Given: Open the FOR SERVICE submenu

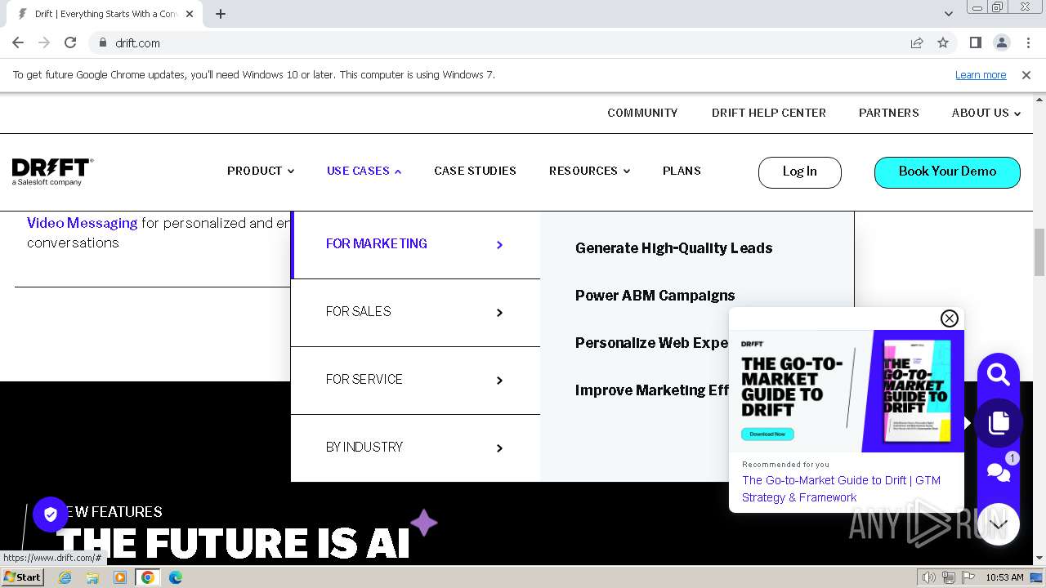Looking at the screenshot, I should 415,380.
